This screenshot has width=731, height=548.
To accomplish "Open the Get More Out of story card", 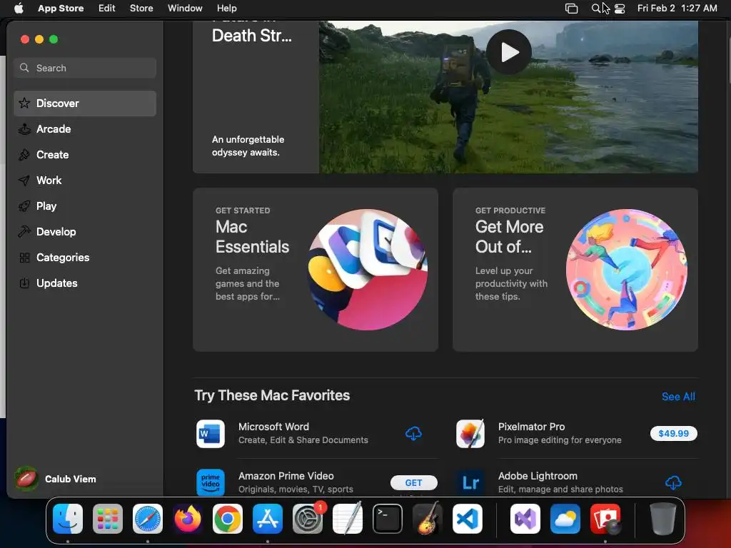I will [x=575, y=269].
